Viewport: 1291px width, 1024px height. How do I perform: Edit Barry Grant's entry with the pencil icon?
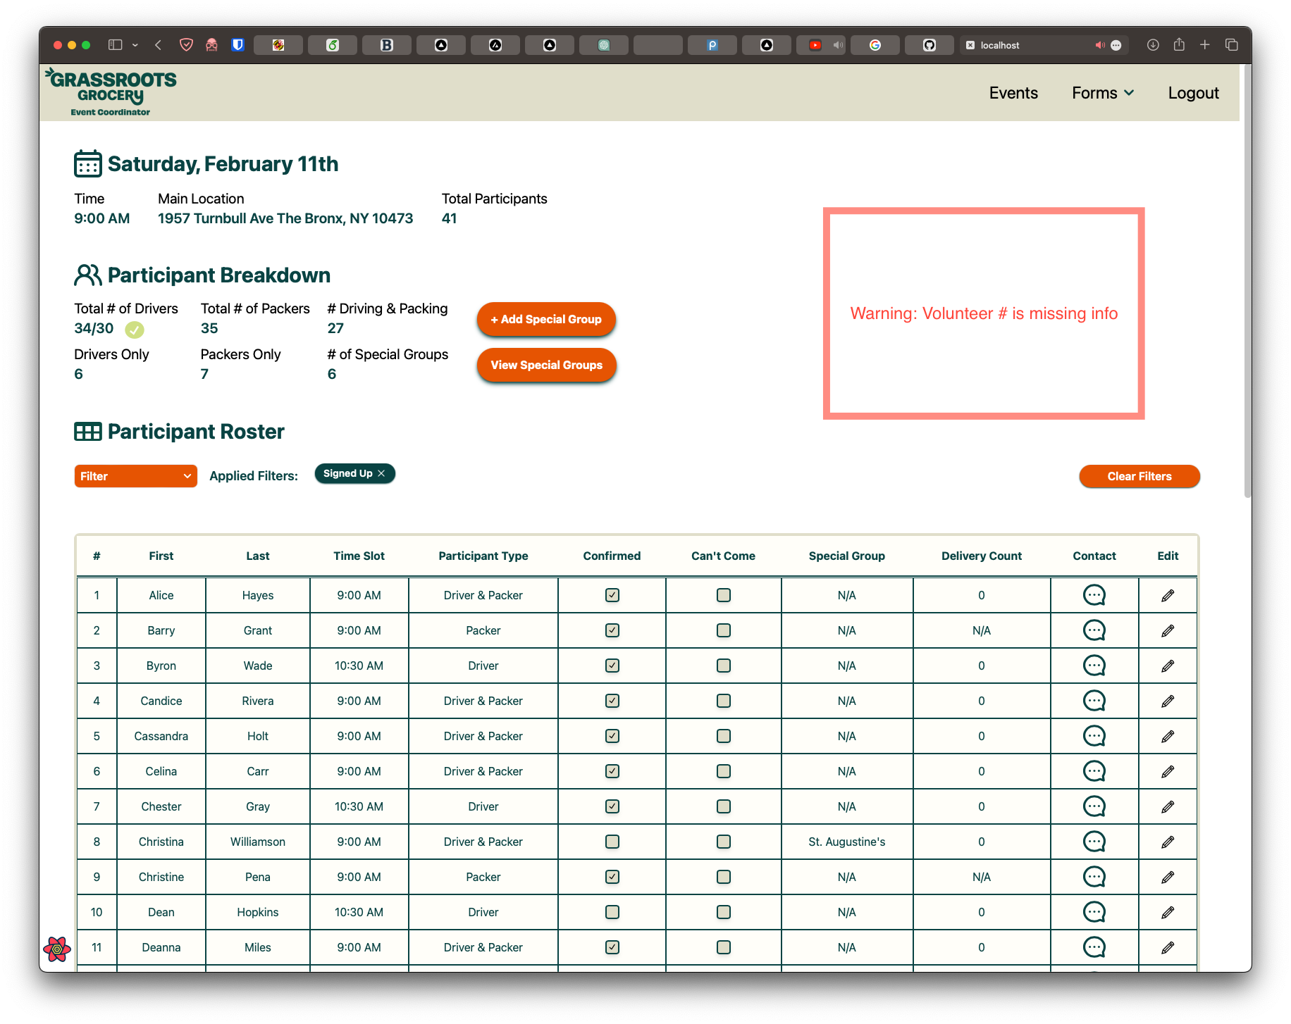1168,630
